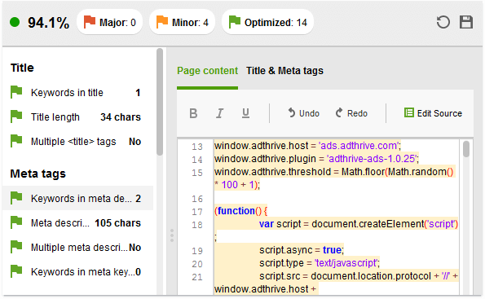Click the code editor vertical scrollbar
Image resolution: width=485 pixels, height=299 pixels.
(466, 149)
